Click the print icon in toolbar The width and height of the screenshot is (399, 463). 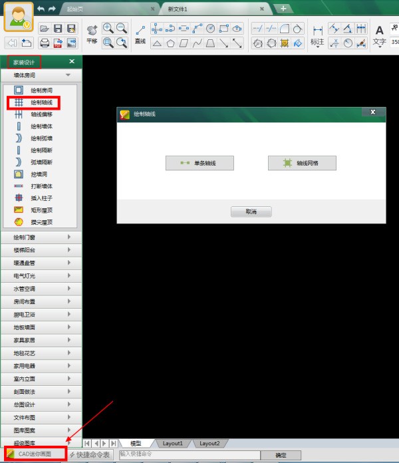pyautogui.click(x=45, y=43)
